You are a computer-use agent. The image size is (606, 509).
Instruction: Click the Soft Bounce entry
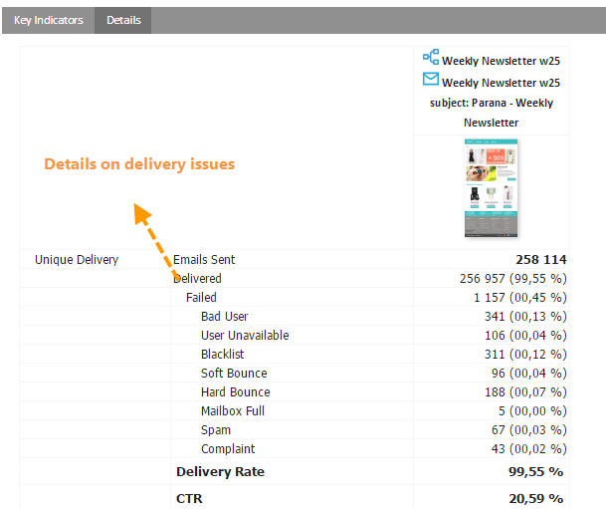point(234,374)
